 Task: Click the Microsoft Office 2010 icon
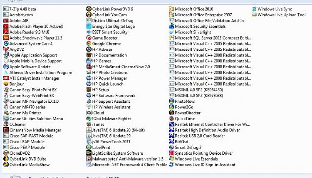171,9
